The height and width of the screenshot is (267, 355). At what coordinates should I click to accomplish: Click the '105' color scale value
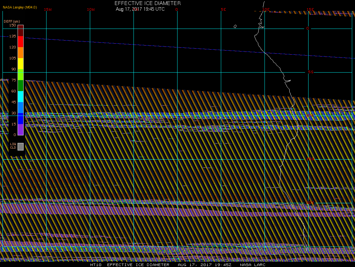(13, 58)
